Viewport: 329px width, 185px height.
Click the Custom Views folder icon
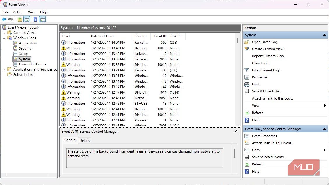coord(10,33)
